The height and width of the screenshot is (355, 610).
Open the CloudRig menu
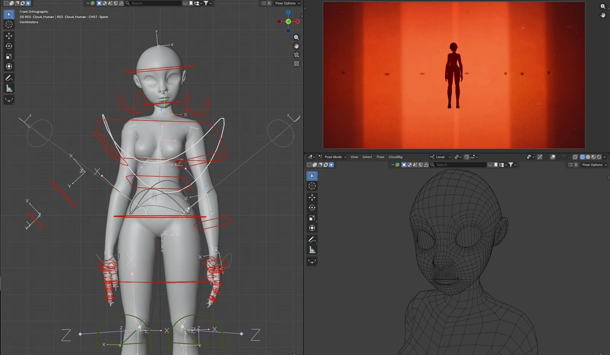tap(395, 157)
